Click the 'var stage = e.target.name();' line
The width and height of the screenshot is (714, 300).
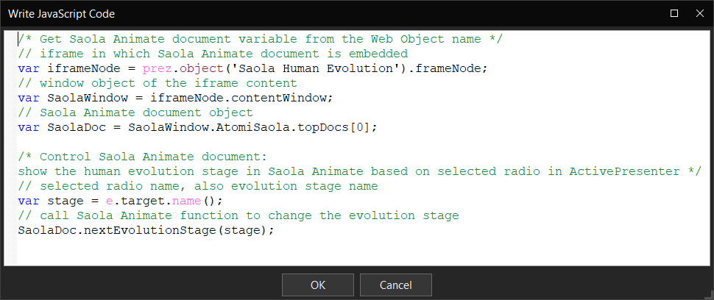click(x=121, y=201)
